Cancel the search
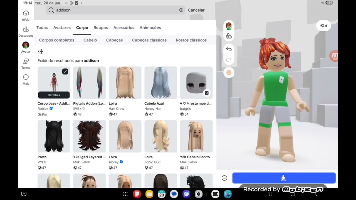The image size is (356, 200). pos(196,10)
